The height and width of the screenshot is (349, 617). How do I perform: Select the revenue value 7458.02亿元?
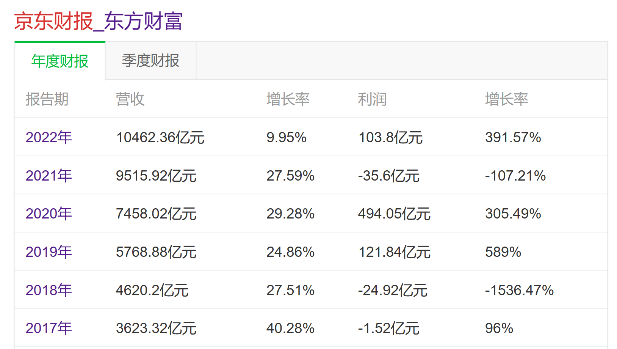click(156, 214)
